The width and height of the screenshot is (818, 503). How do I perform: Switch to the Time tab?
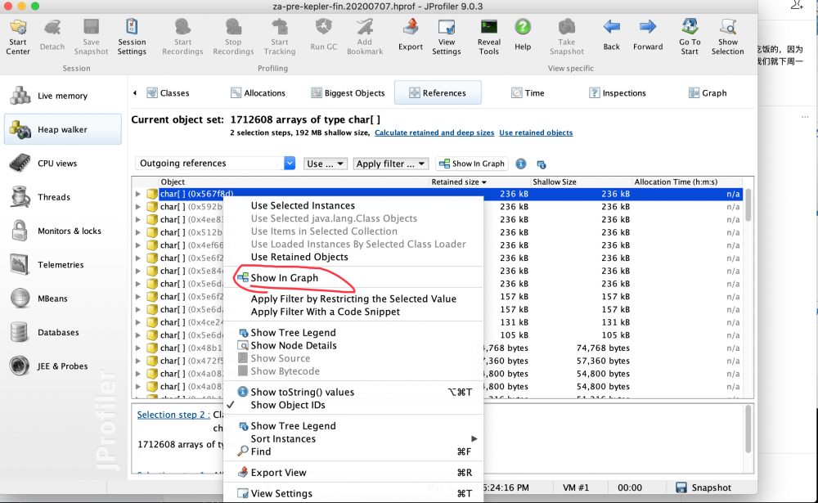click(x=528, y=93)
